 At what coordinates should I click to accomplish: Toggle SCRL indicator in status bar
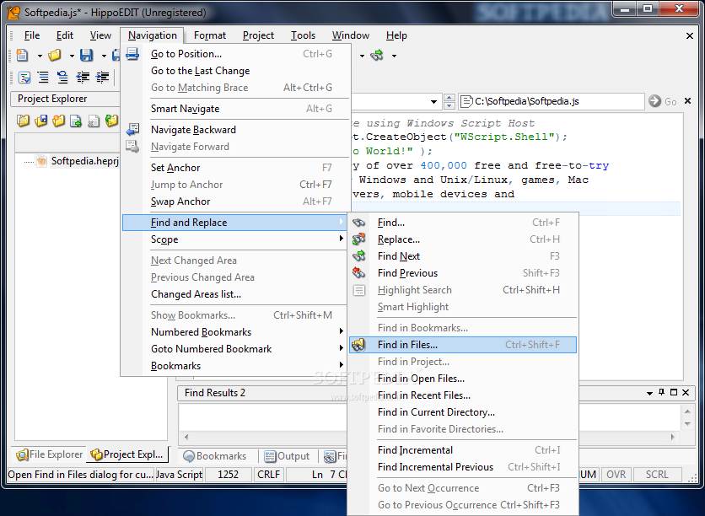pos(657,474)
